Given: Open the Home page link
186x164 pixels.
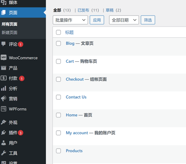Looking at the screenshot, I should [x=72, y=115].
